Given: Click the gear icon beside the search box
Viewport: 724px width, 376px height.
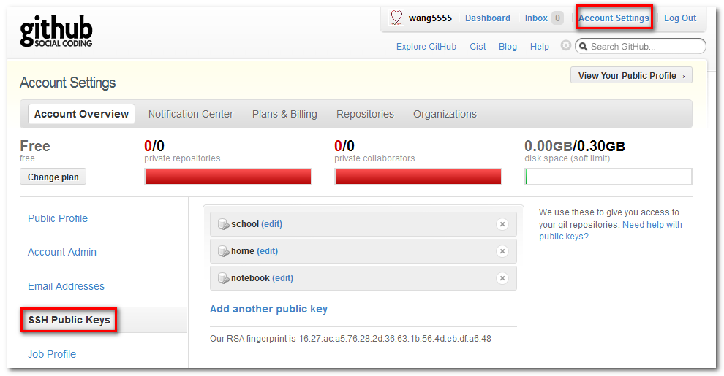Looking at the screenshot, I should point(565,46).
